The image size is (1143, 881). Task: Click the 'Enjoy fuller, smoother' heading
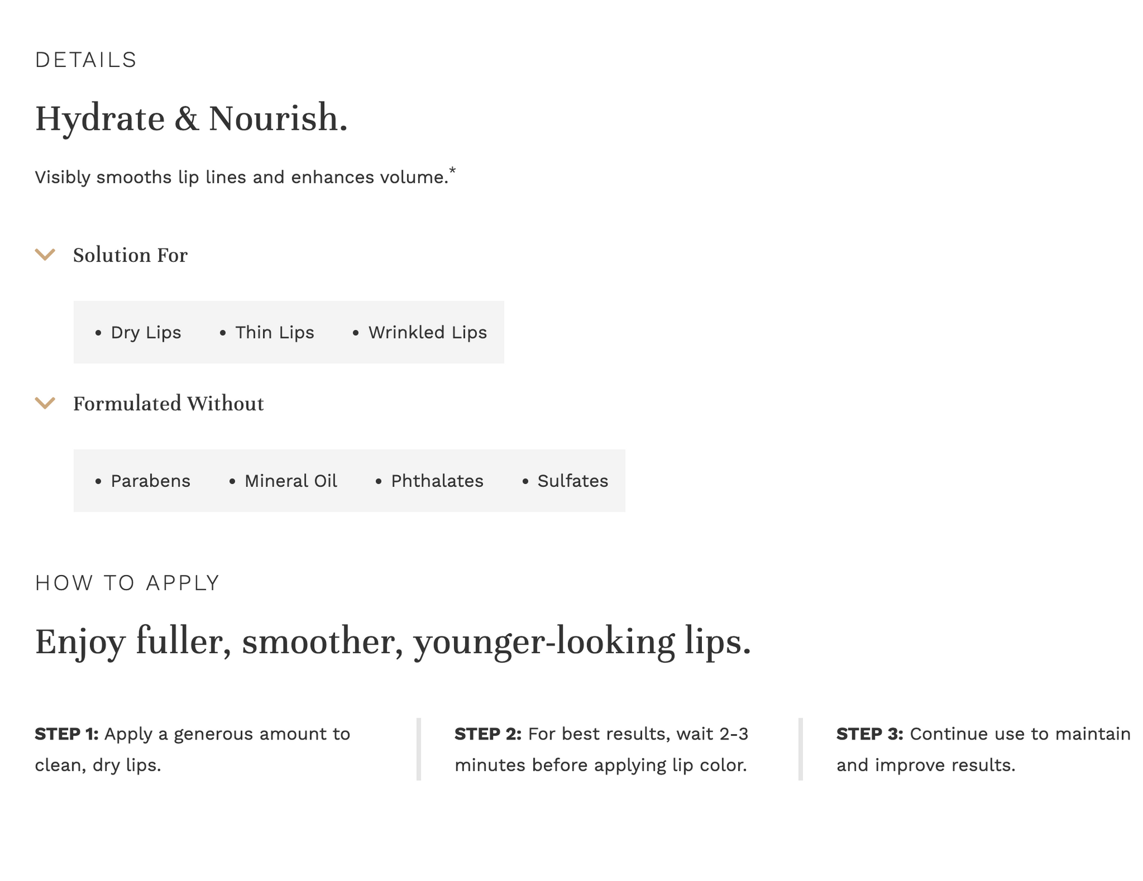pos(392,641)
